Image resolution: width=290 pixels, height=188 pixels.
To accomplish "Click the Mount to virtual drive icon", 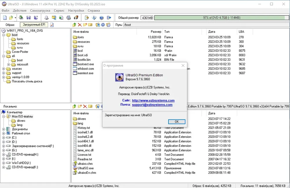I will click(x=69, y=18).
